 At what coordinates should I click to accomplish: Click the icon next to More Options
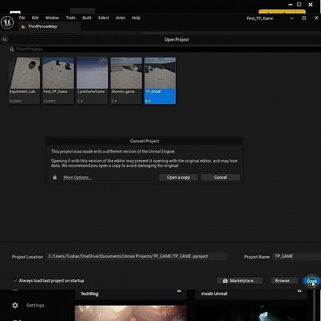pyautogui.click(x=55, y=177)
